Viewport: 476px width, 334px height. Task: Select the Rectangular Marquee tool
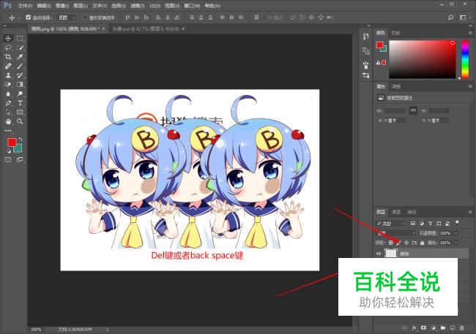point(20,38)
